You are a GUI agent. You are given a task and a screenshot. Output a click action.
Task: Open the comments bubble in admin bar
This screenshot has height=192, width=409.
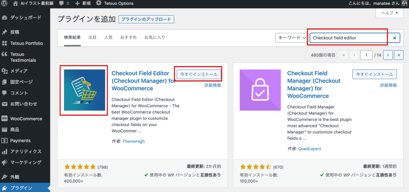(64, 3)
